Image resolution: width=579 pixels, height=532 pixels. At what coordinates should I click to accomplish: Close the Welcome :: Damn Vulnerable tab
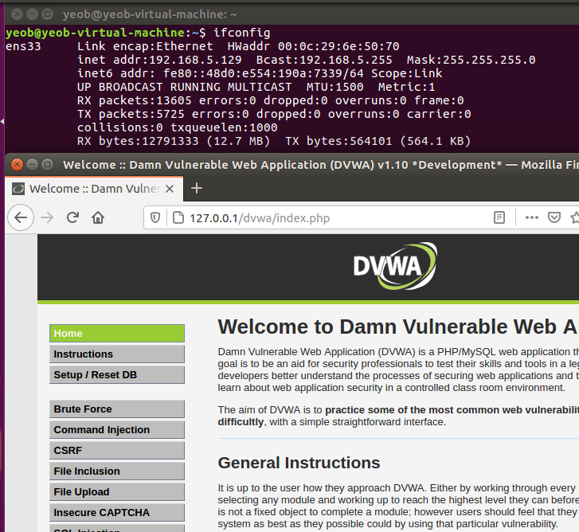[x=170, y=189]
